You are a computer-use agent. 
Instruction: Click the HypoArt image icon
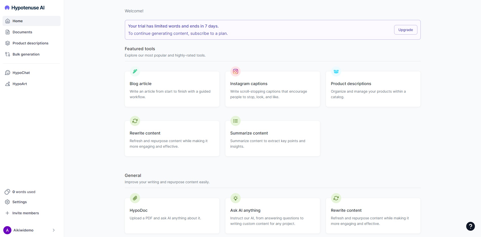8,84
